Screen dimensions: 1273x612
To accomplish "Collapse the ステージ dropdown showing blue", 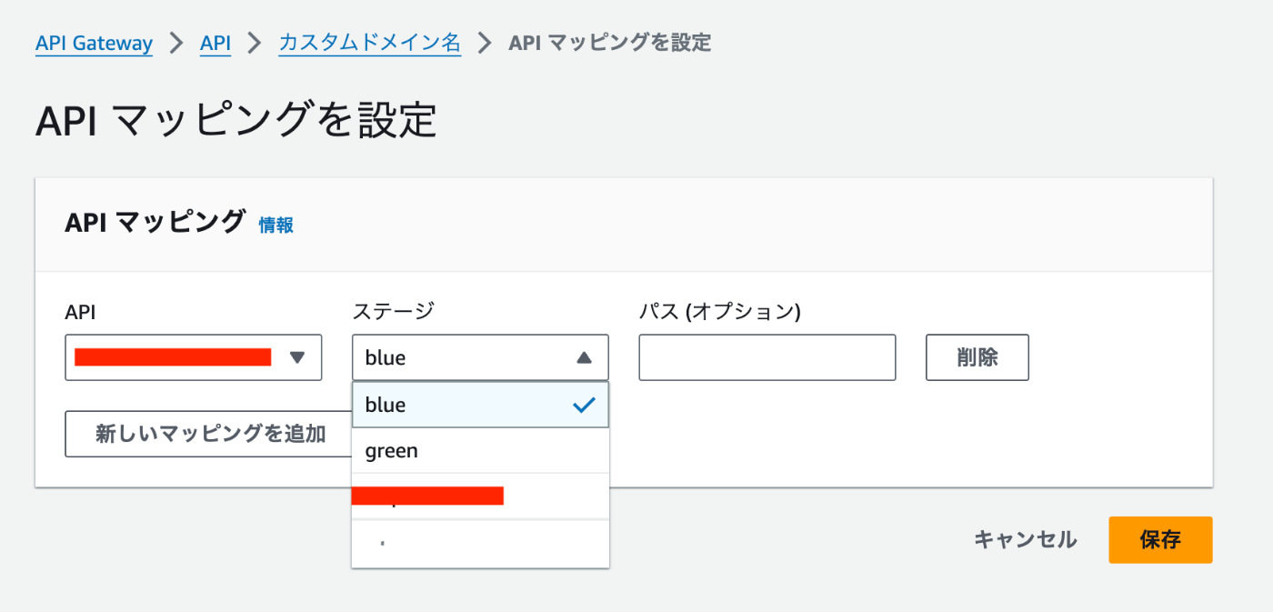I will tap(480, 357).
